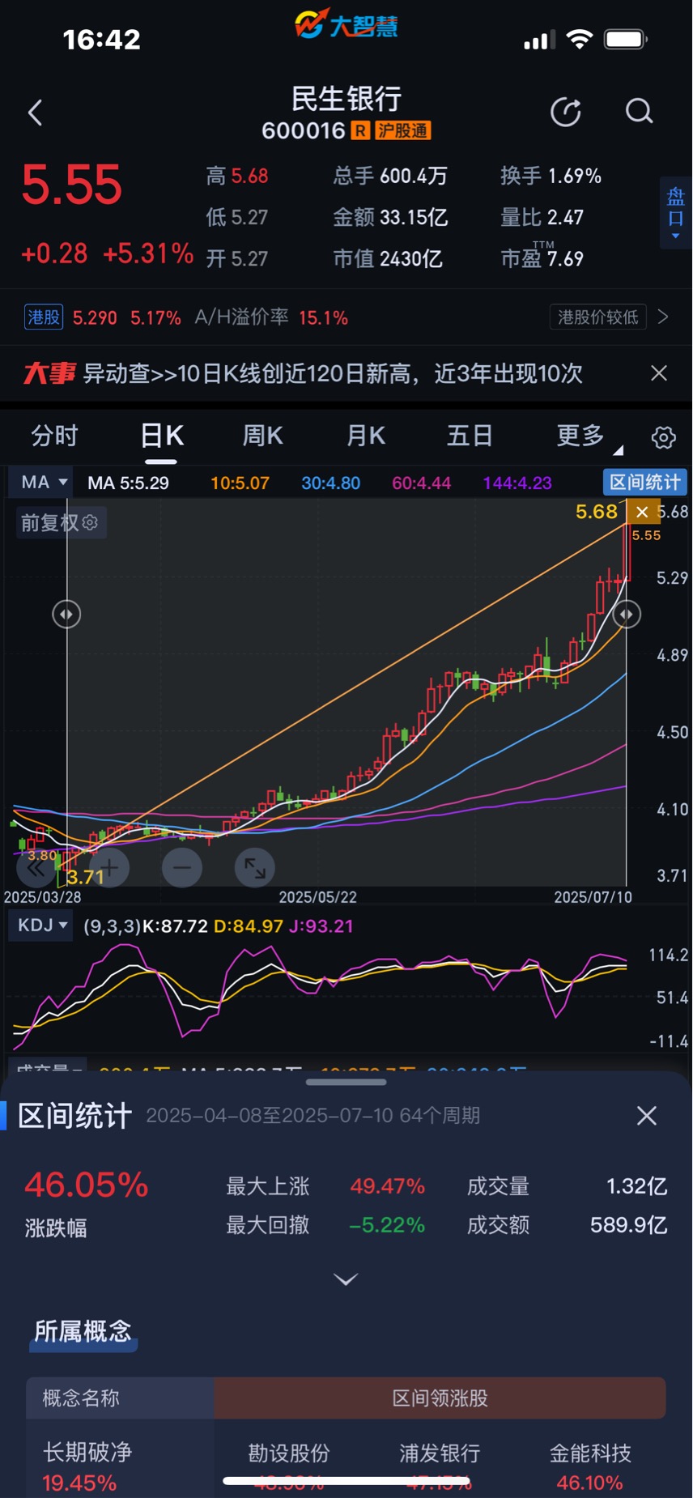Tap the MA 10:5.07 label
Viewport: 693px width, 1498px height.
coord(240,483)
